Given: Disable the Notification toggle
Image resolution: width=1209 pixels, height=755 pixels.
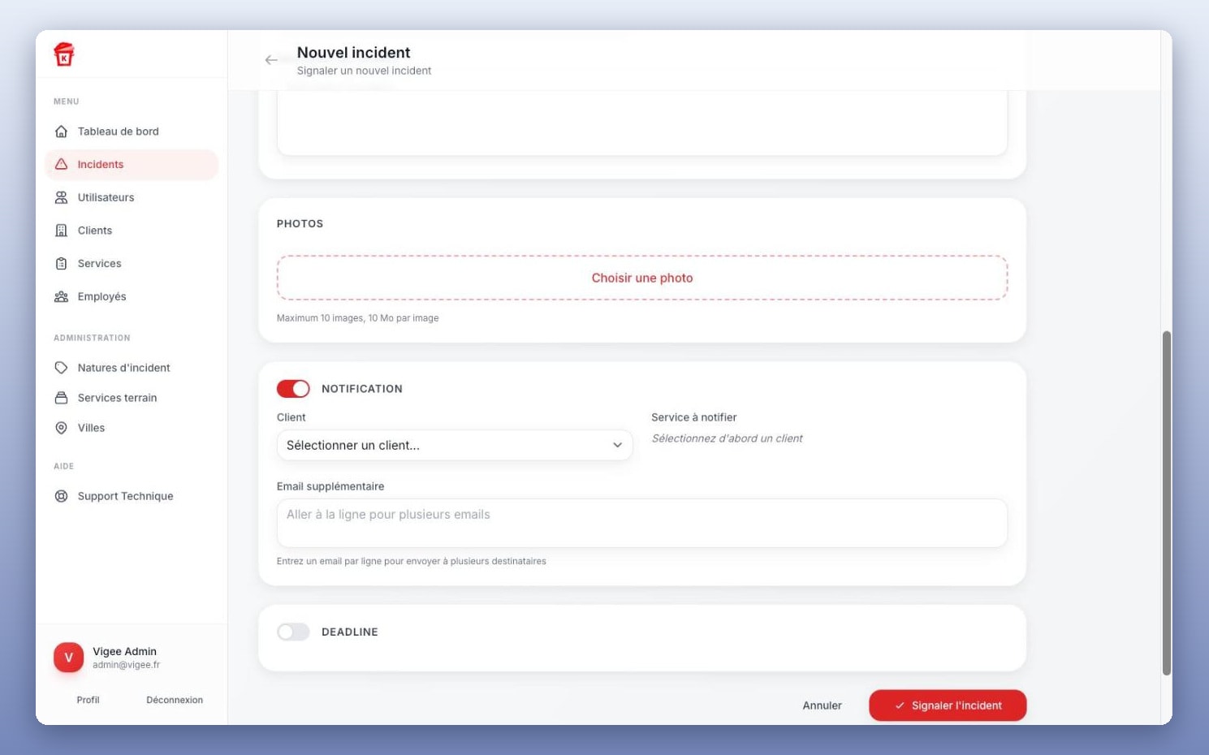Looking at the screenshot, I should coord(293,389).
